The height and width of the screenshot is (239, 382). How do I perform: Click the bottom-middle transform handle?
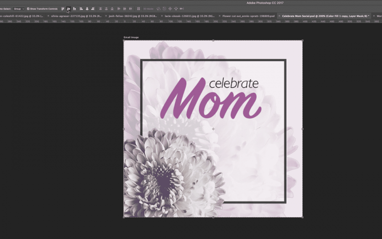pyautogui.click(x=213, y=217)
